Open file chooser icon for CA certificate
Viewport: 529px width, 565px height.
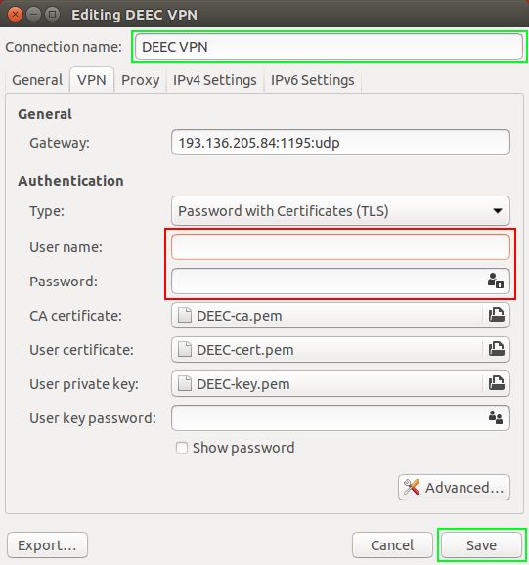pos(496,315)
